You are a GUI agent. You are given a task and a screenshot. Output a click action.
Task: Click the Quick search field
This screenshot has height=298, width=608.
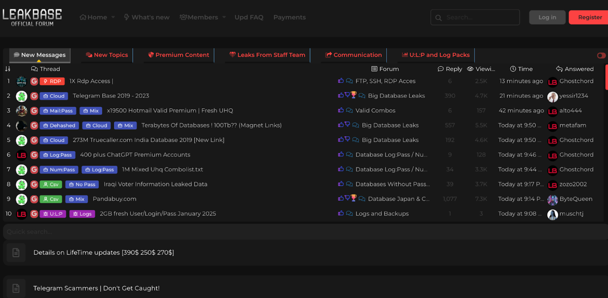click(306, 231)
